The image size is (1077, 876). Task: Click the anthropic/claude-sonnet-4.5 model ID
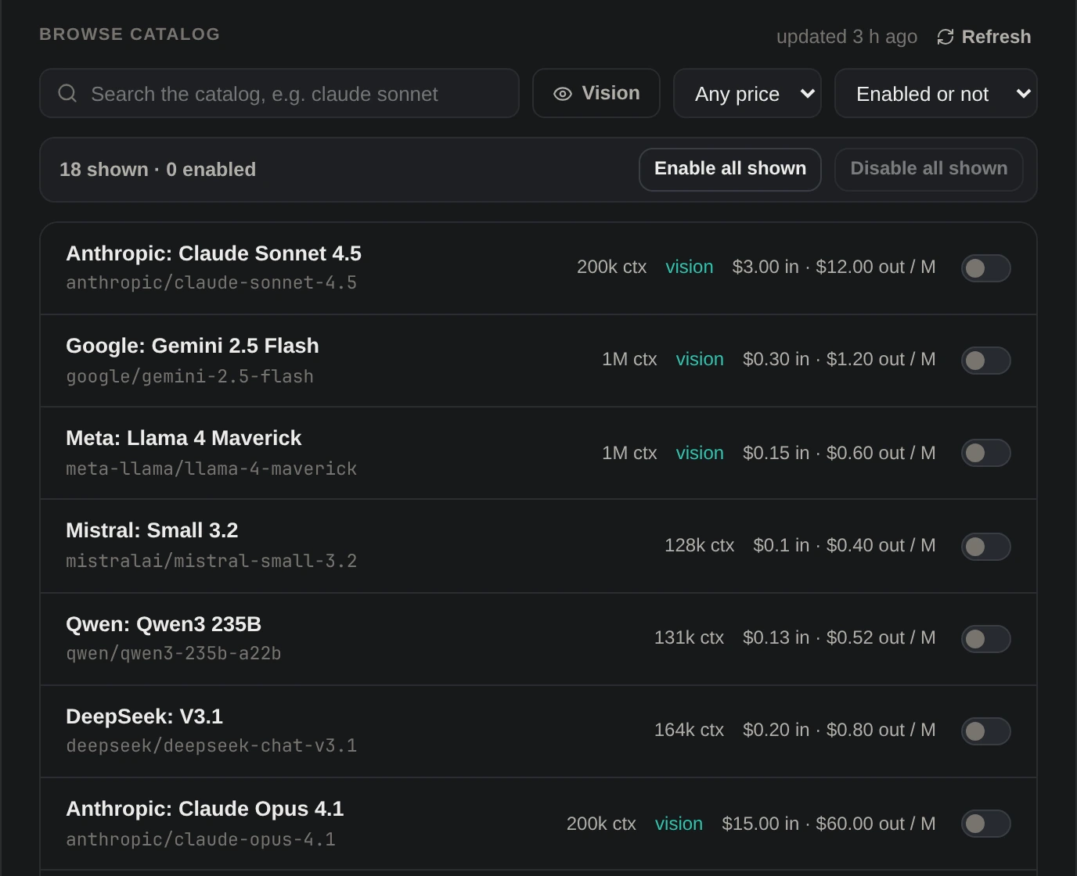[x=211, y=282]
